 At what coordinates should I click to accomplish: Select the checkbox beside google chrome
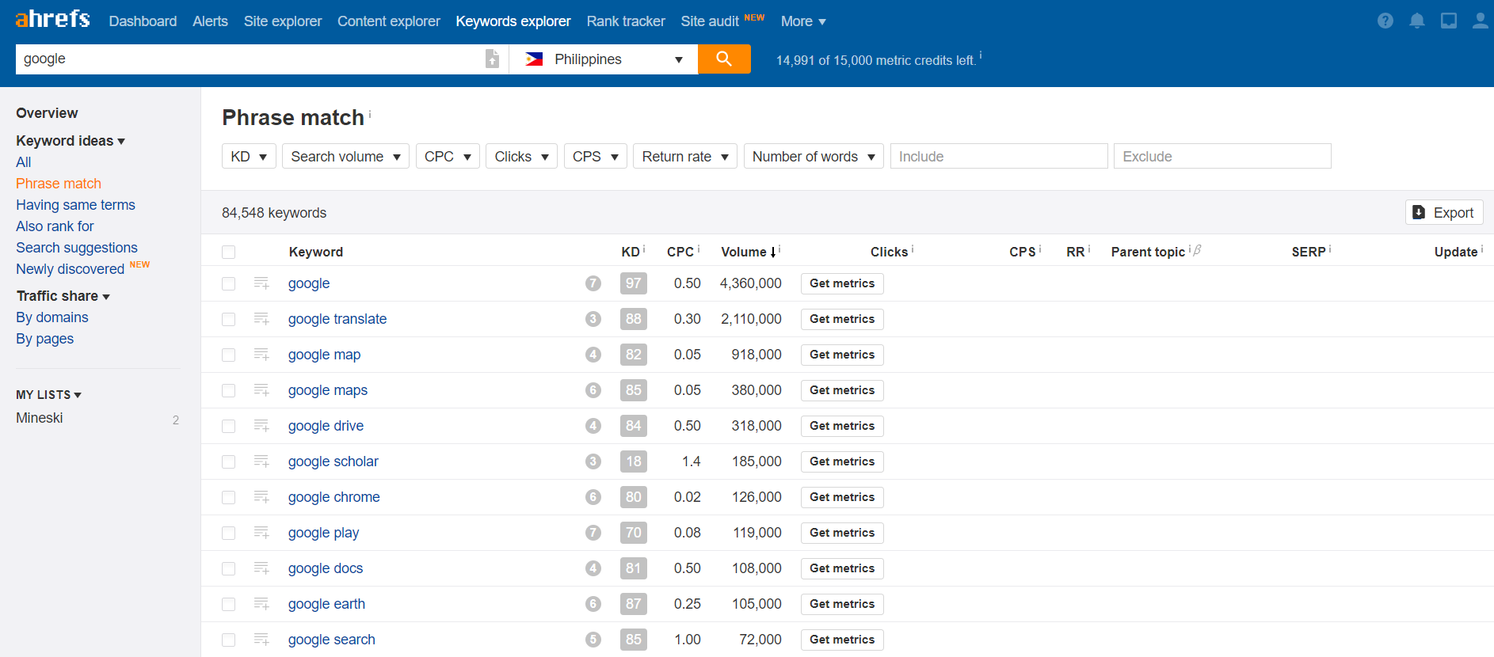point(229,497)
